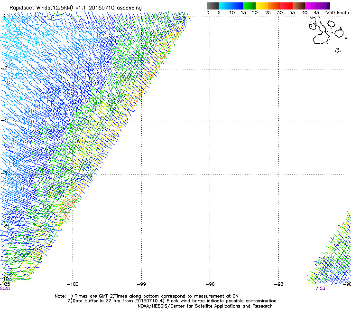
Task: Click the latitude label -4
Action: (4, 120)
